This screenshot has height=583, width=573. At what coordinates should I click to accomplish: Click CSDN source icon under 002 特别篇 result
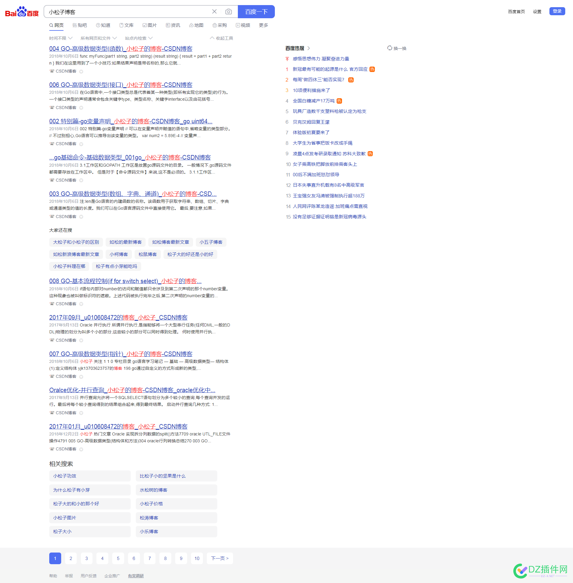tap(52, 144)
